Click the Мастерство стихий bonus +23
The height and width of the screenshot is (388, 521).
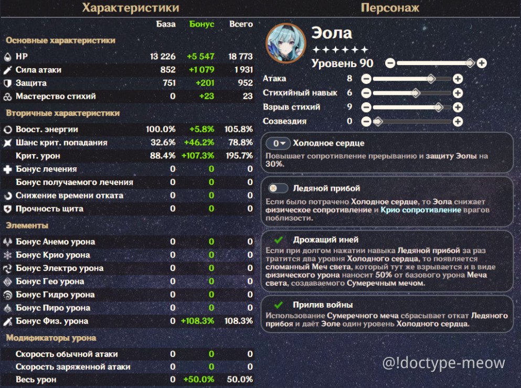point(206,96)
